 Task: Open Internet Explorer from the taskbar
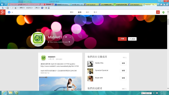[x=4, y=93]
